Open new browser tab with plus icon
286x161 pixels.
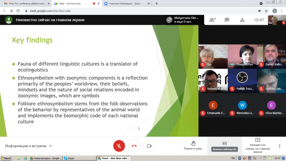(x=156, y=4)
